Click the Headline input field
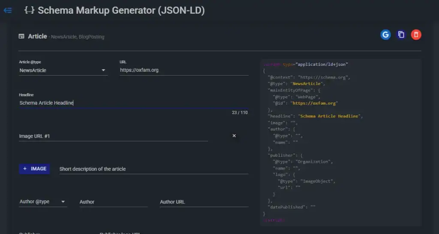This screenshot has width=439, height=234. 134,103
